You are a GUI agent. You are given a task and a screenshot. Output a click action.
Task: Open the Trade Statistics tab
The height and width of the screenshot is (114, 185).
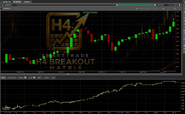pyautogui.click(x=12, y=77)
